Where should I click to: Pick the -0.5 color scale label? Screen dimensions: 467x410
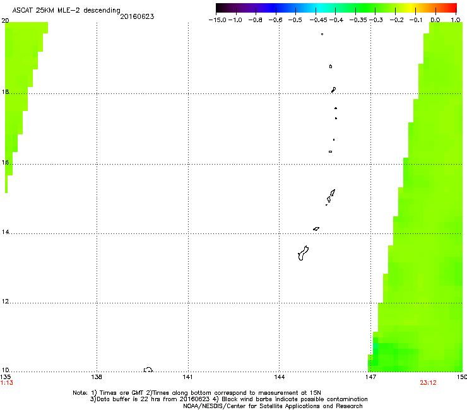coord(295,20)
